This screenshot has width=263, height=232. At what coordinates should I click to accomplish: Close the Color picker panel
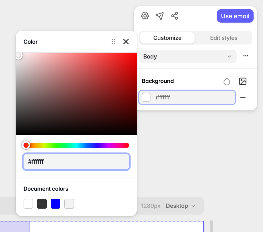click(x=126, y=42)
